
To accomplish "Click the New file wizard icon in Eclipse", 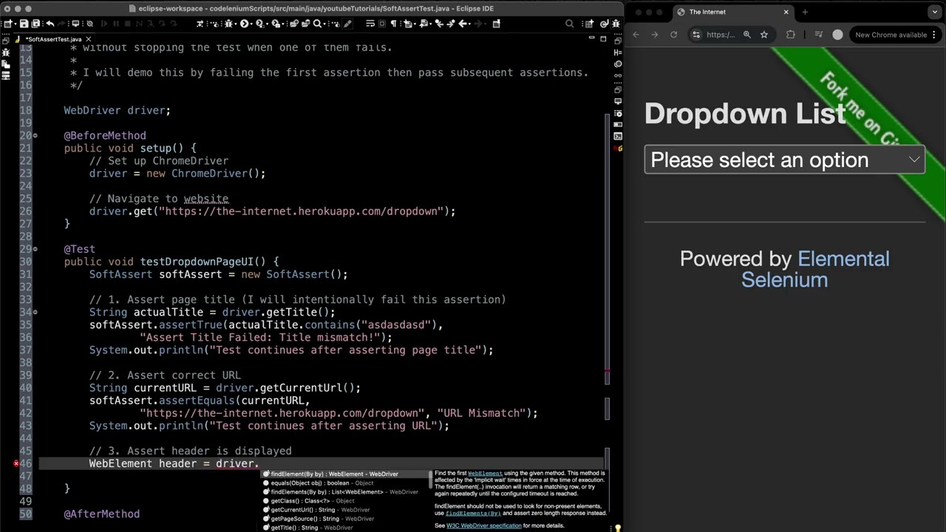I will click(x=7, y=24).
